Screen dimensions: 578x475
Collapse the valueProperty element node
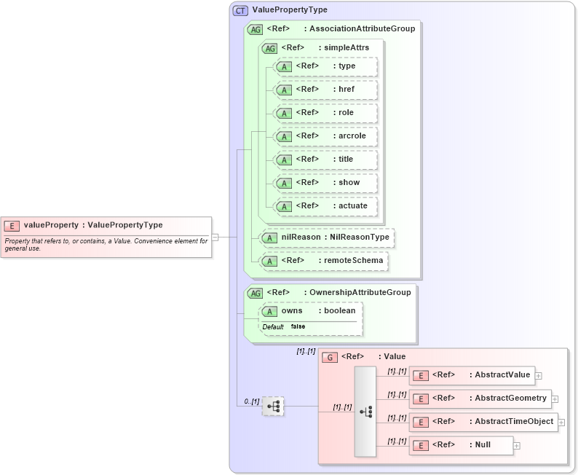coord(215,237)
